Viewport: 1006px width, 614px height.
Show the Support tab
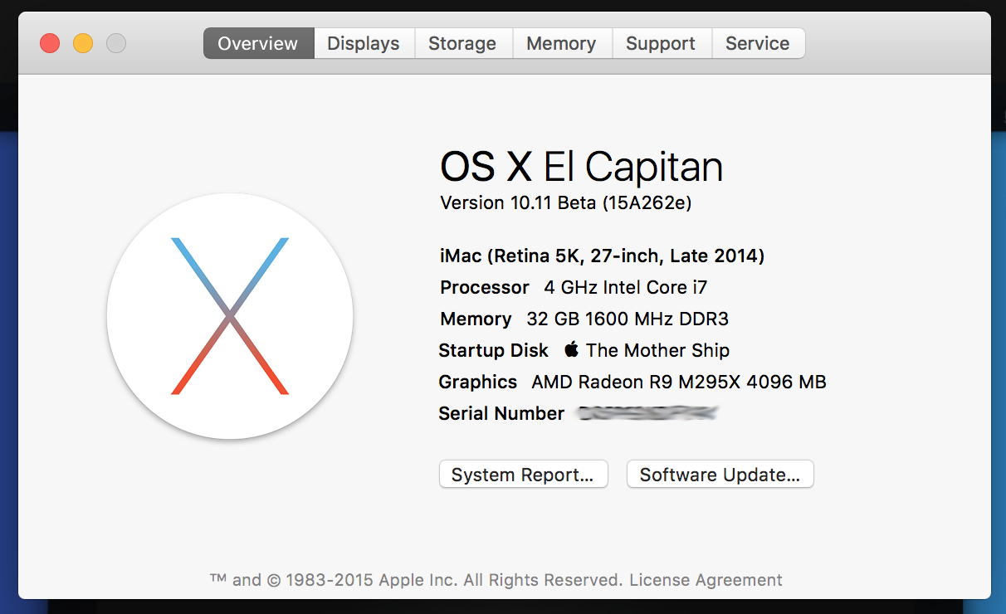coord(661,43)
